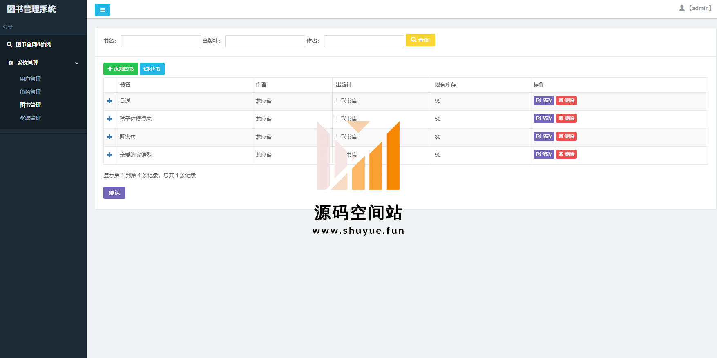The image size is (717, 358).
Task: Click the purple 确认 button
Action: (x=114, y=193)
